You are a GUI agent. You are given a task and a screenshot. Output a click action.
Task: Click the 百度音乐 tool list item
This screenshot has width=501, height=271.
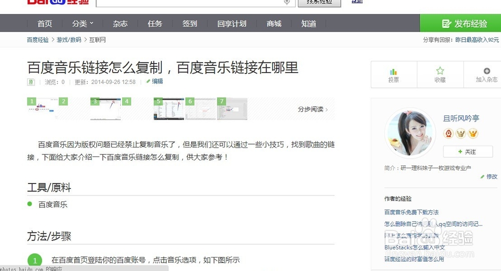pyautogui.click(x=53, y=204)
